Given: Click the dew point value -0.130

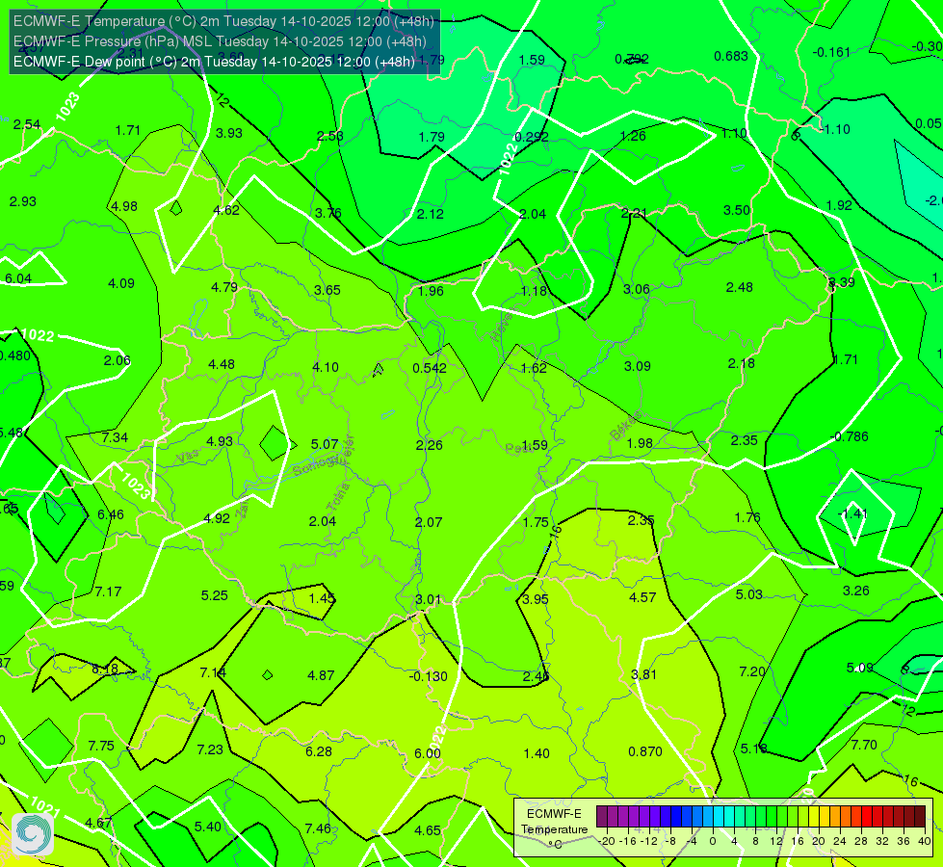Looking at the screenshot, I should tap(429, 676).
